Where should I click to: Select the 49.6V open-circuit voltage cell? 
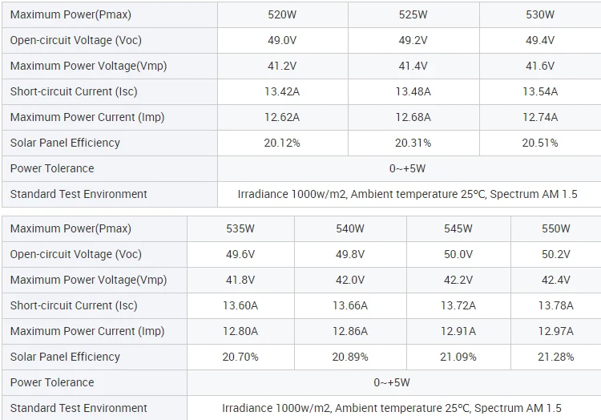click(x=240, y=254)
